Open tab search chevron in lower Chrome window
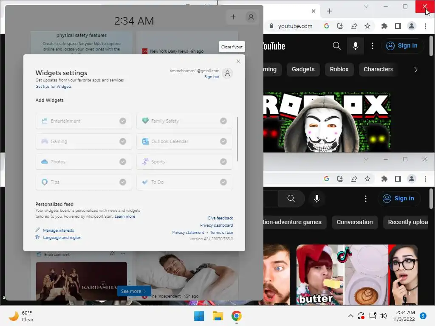The height and width of the screenshot is (326, 435). 366,159
